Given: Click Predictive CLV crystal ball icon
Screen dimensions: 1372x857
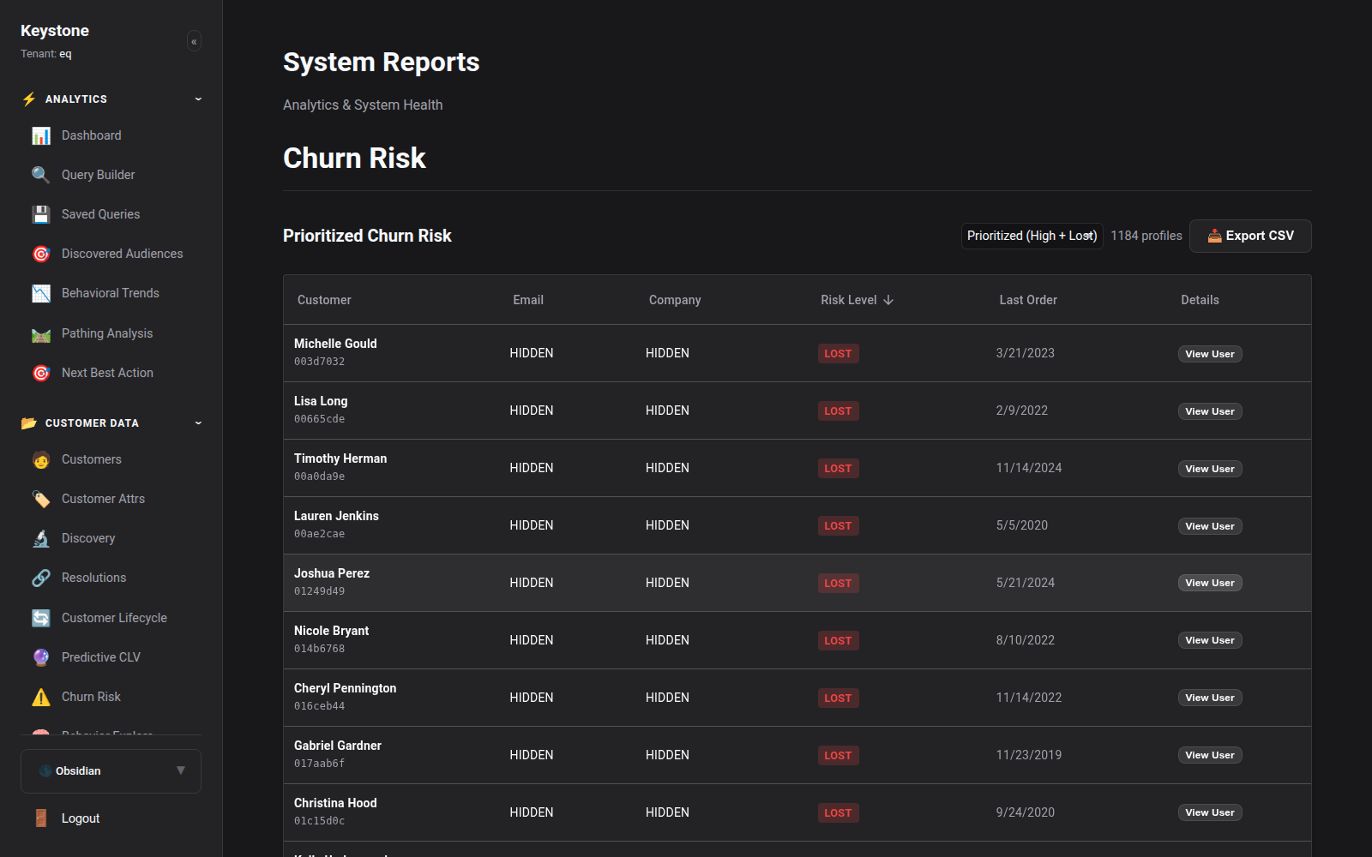Looking at the screenshot, I should pyautogui.click(x=41, y=657).
